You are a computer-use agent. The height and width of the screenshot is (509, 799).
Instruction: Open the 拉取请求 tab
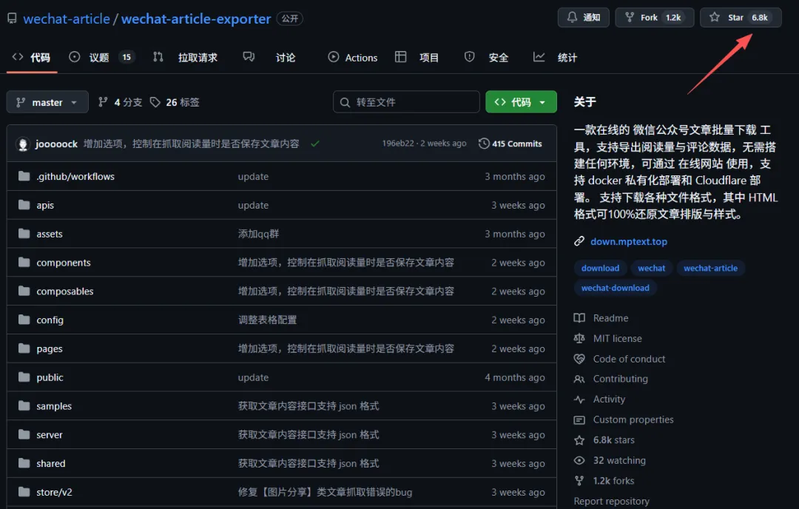185,58
